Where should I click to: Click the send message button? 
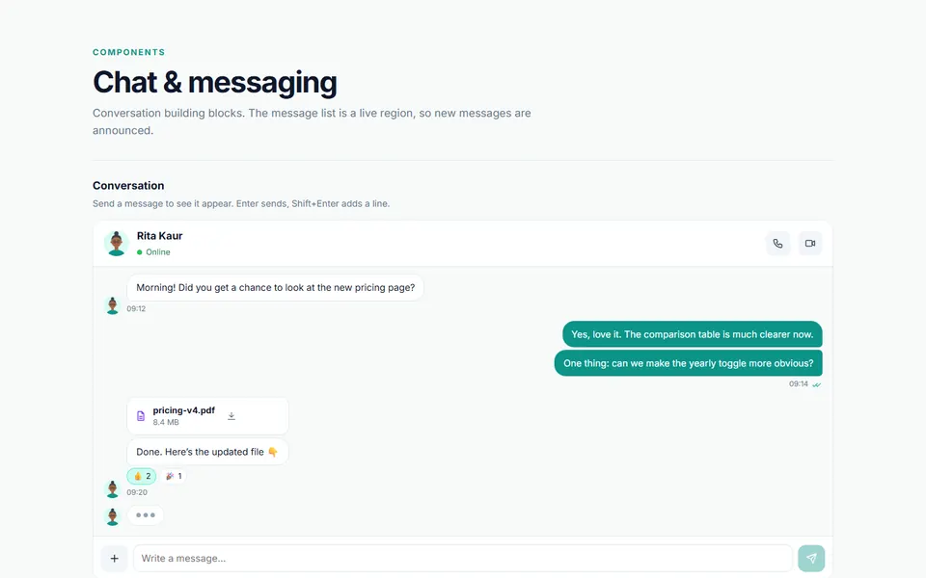point(811,558)
